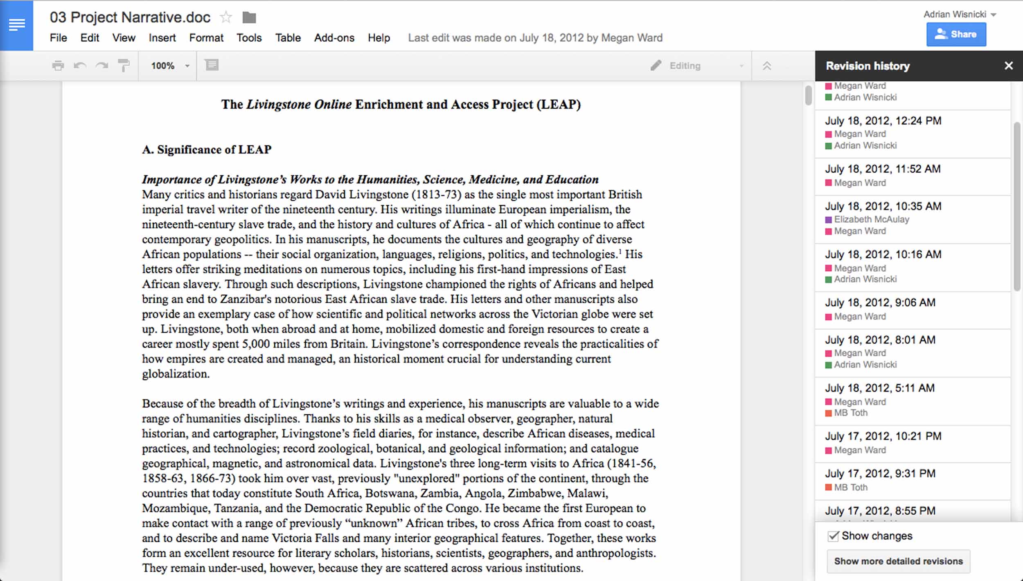The width and height of the screenshot is (1023, 581).
Task: Click the move-to-folder icon
Action: (x=249, y=18)
